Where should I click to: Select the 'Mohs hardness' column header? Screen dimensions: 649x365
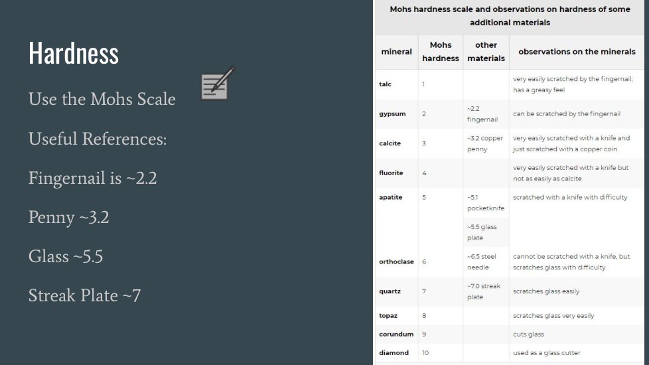(x=441, y=52)
